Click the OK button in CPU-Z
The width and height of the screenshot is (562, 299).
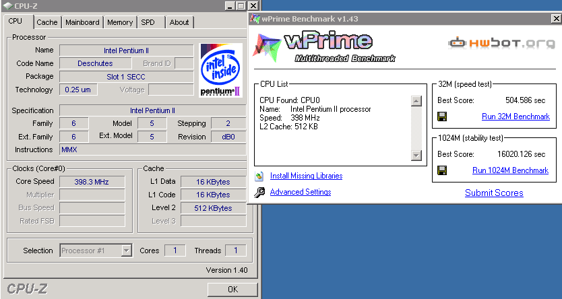click(232, 290)
